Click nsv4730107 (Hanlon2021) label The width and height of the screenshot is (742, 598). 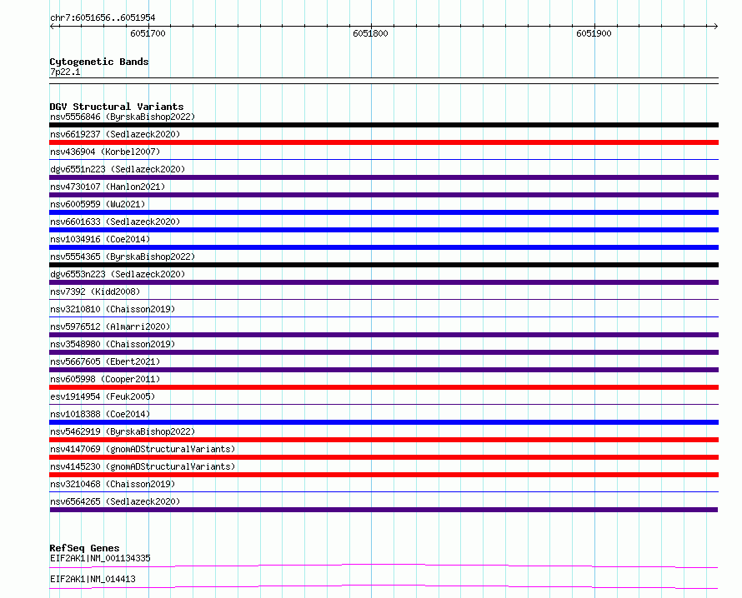[108, 187]
